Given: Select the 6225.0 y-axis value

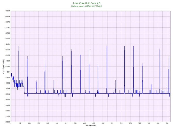Looking at the screenshot, I should [x=8, y=11].
